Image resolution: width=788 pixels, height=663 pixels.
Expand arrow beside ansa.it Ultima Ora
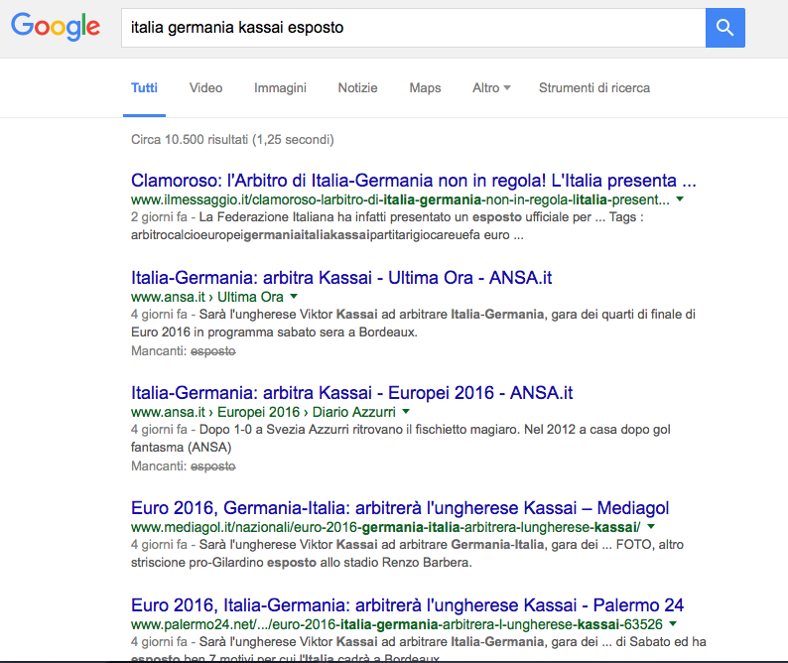294,297
